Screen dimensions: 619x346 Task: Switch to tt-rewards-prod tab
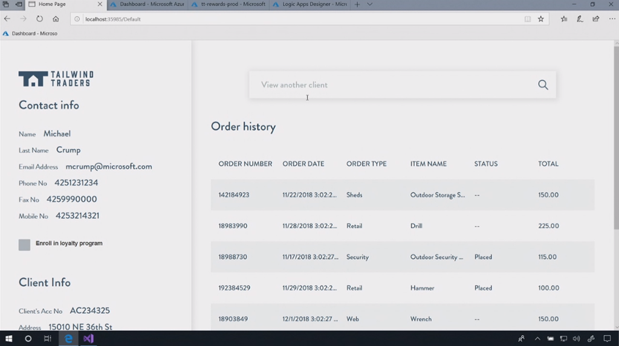click(x=228, y=4)
